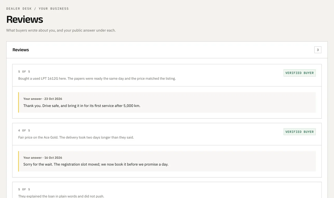The image size is (334, 198).
Task: Select the "5 OF 5" rating on the loan review
Action: pos(24,189)
